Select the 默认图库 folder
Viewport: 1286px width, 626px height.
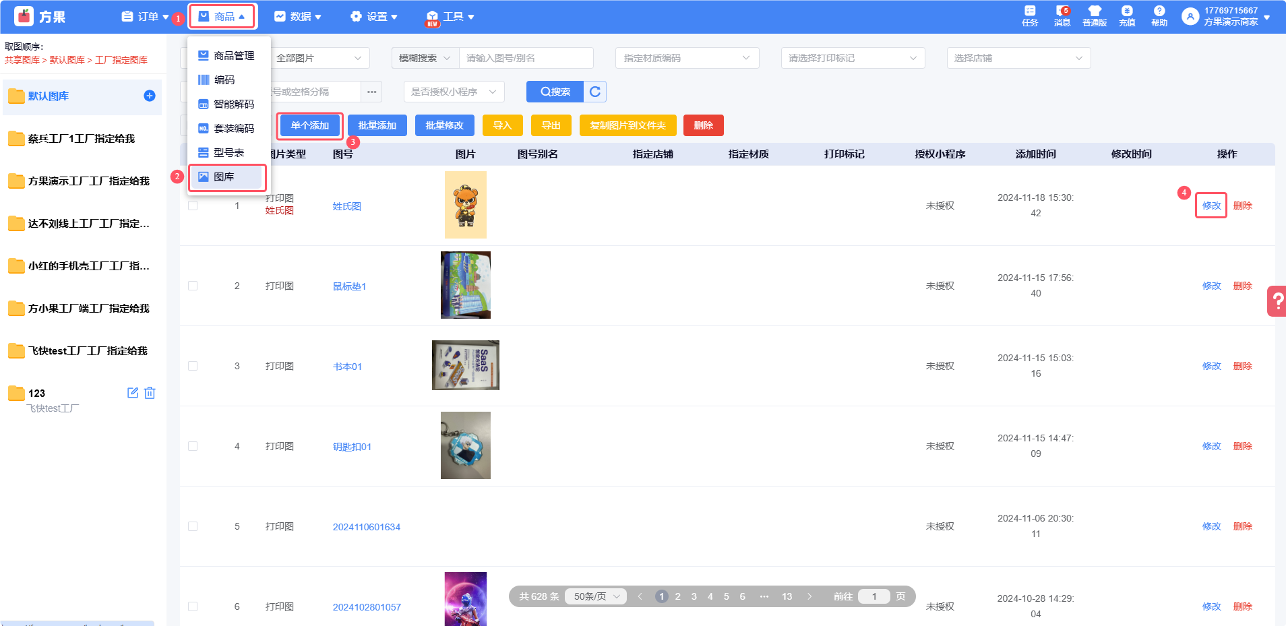click(82, 96)
